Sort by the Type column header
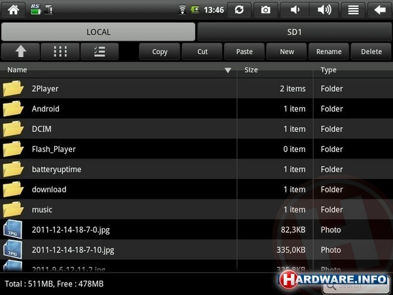 329,70
